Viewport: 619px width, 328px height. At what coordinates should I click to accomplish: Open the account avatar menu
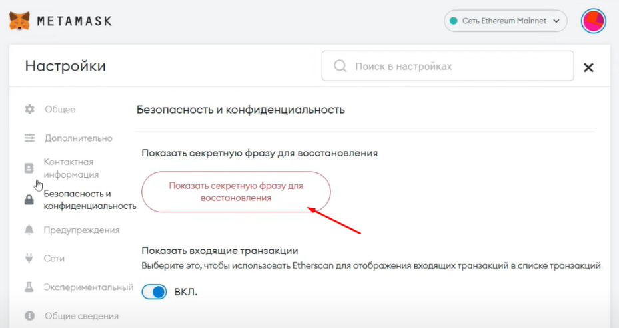(x=593, y=21)
